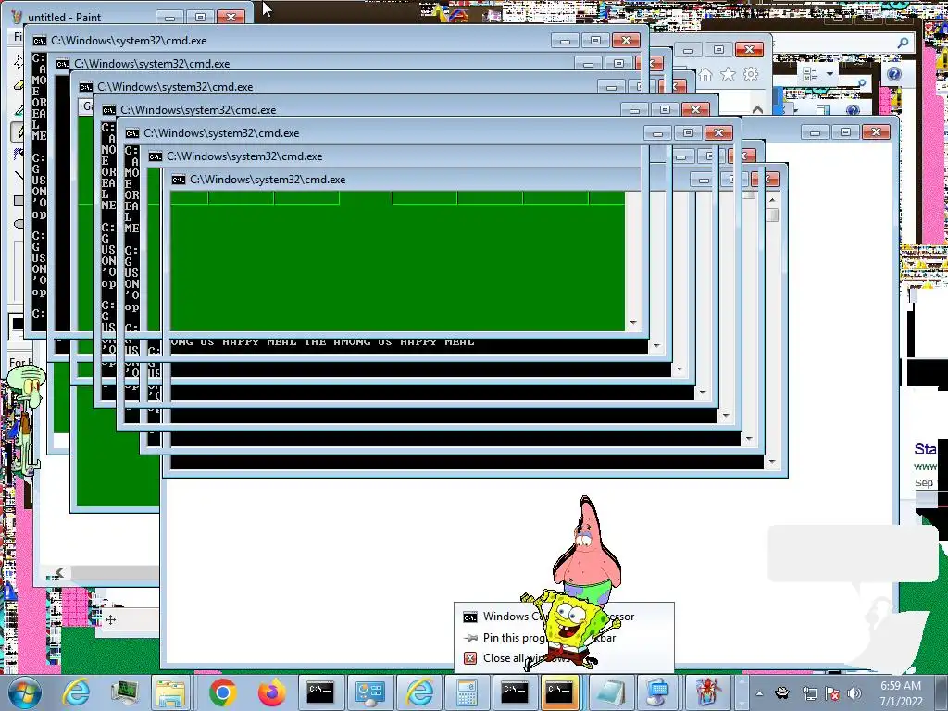Click the Explorer Help question mark icon
948x711 pixels.
pos(893,74)
